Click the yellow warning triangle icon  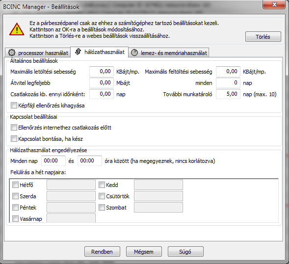(x=17, y=29)
